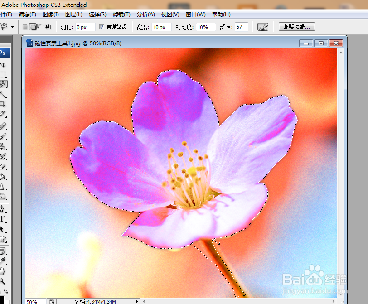Open the 图像(I) menu
Screen dimensions: 368x304
point(50,14)
